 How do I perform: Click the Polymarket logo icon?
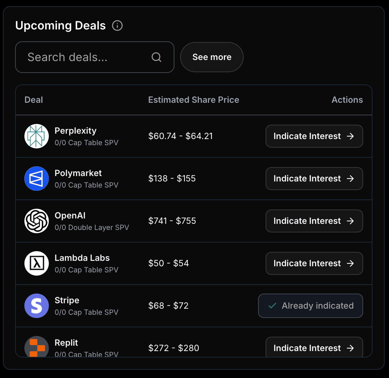pos(37,179)
